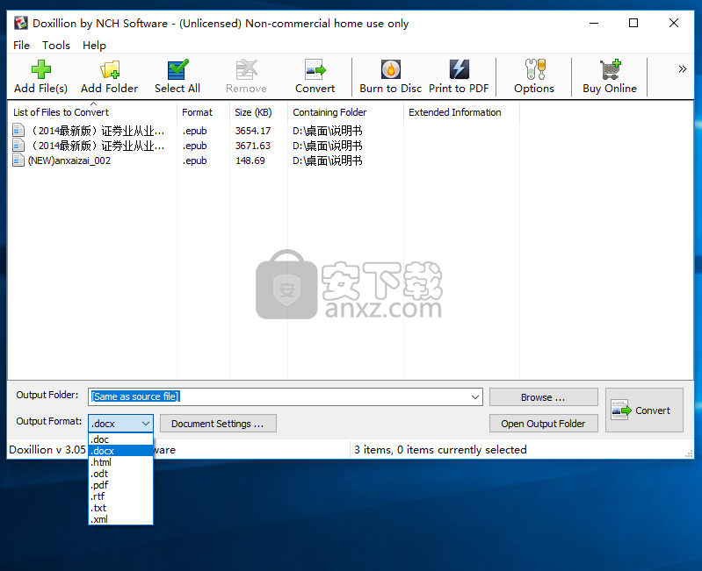The width and height of the screenshot is (702, 571).
Task: Click the Select All checkmark icon
Action: [x=177, y=69]
